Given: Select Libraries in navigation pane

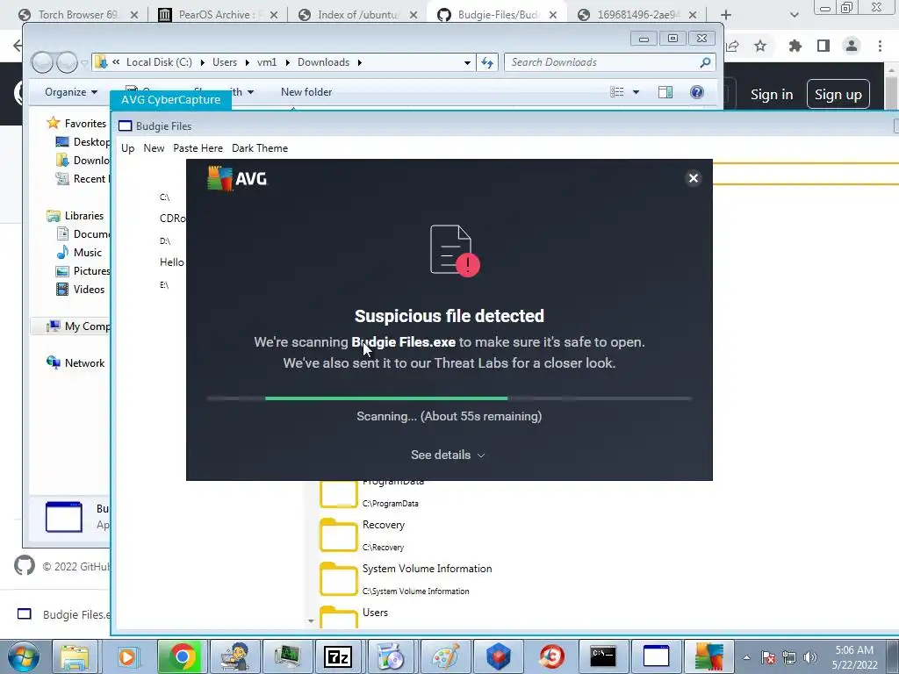Looking at the screenshot, I should (x=83, y=216).
